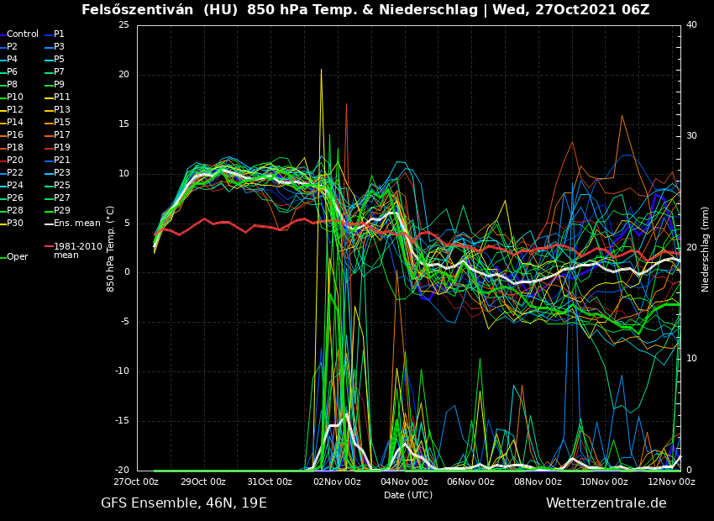Open the Wetterzentrale.de link text
Screen dimensions: 714x521
(x=606, y=503)
